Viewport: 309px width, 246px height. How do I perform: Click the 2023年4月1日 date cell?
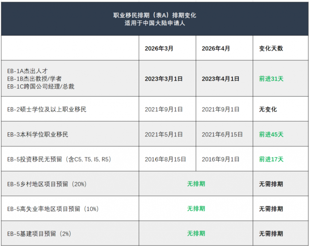pyautogui.click(x=221, y=79)
